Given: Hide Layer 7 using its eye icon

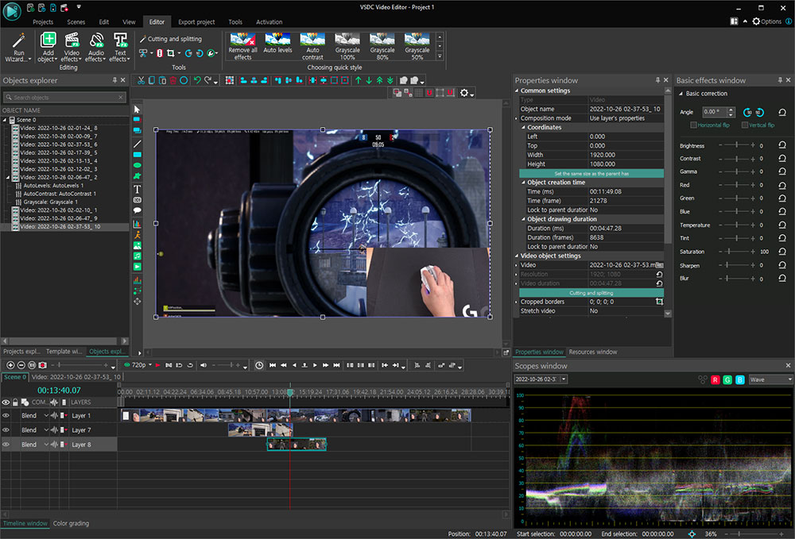Looking at the screenshot, I should (6, 430).
